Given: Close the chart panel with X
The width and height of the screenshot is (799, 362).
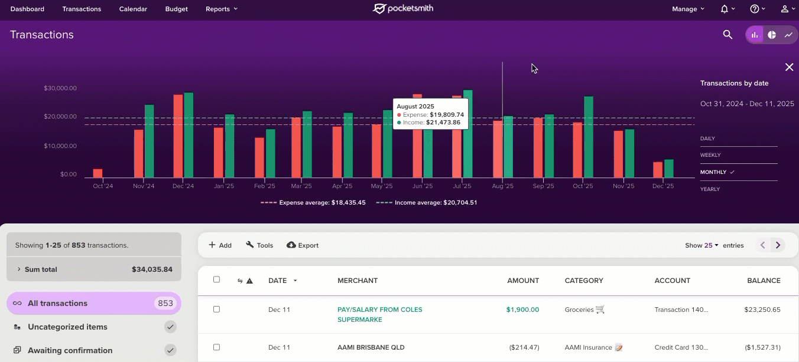Looking at the screenshot, I should tap(789, 67).
